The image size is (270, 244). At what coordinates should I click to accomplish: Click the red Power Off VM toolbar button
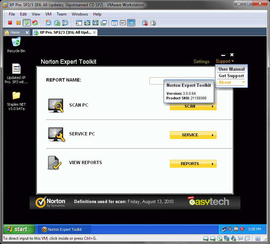(x=10, y=23)
